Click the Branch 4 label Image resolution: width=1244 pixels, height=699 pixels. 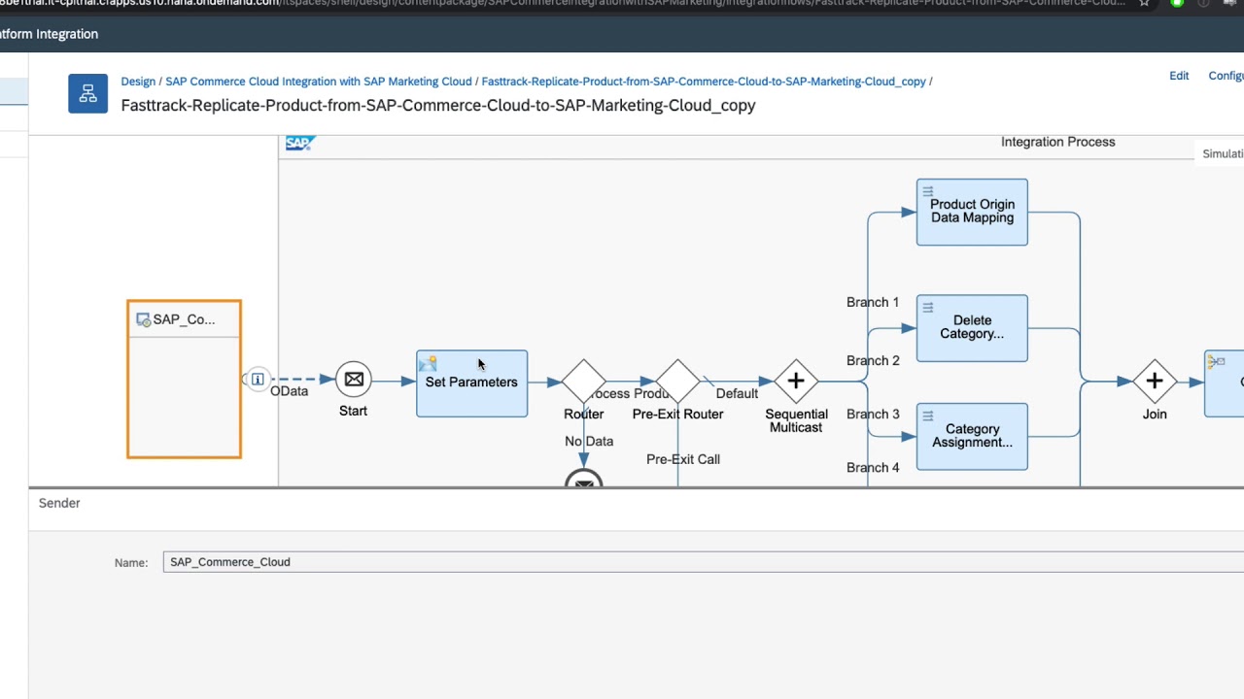[x=873, y=467]
